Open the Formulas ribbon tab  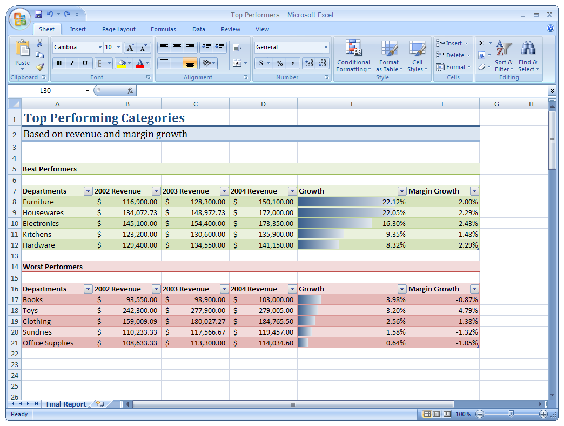163,29
